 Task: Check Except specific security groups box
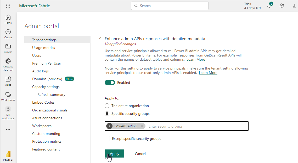pyautogui.click(x=107, y=139)
